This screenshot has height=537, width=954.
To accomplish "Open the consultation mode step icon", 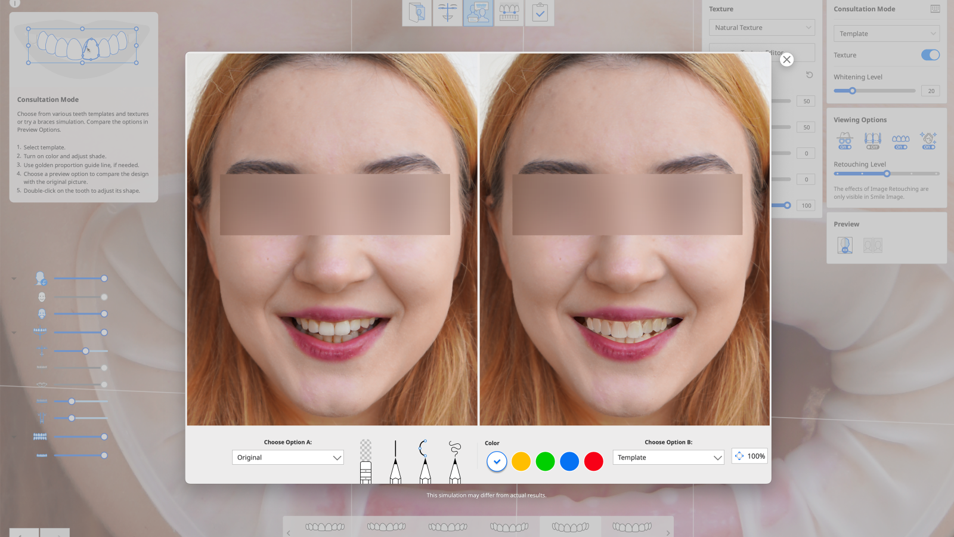I will [478, 12].
